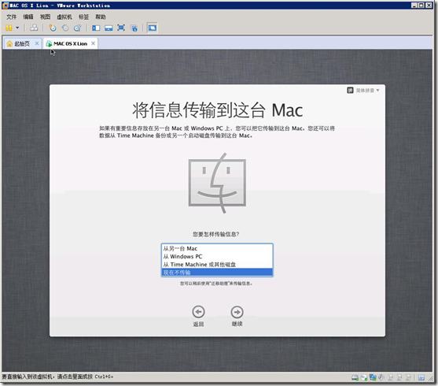Click the Revert to snapshot toolbar icon
The image size is (438, 386).
[65, 28]
